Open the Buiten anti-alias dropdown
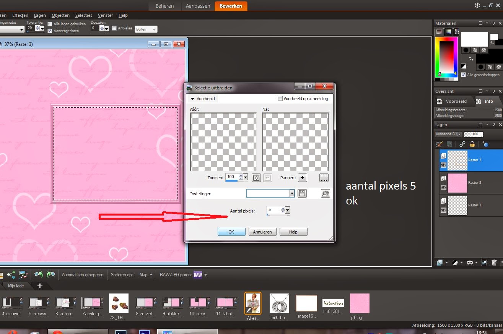Image resolution: width=503 pixels, height=334 pixels. [x=146, y=29]
